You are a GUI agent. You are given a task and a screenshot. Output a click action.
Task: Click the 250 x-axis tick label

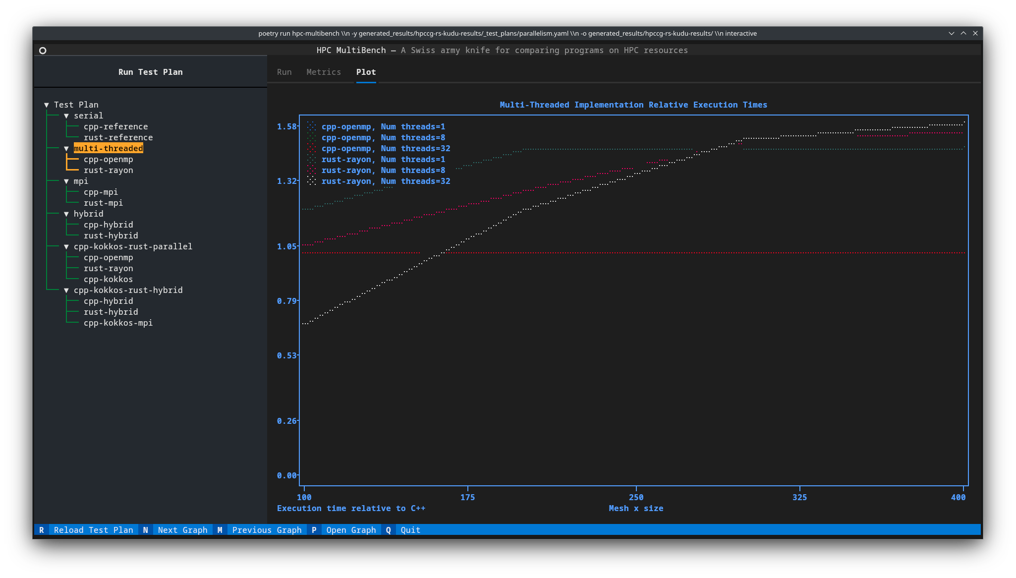(636, 497)
